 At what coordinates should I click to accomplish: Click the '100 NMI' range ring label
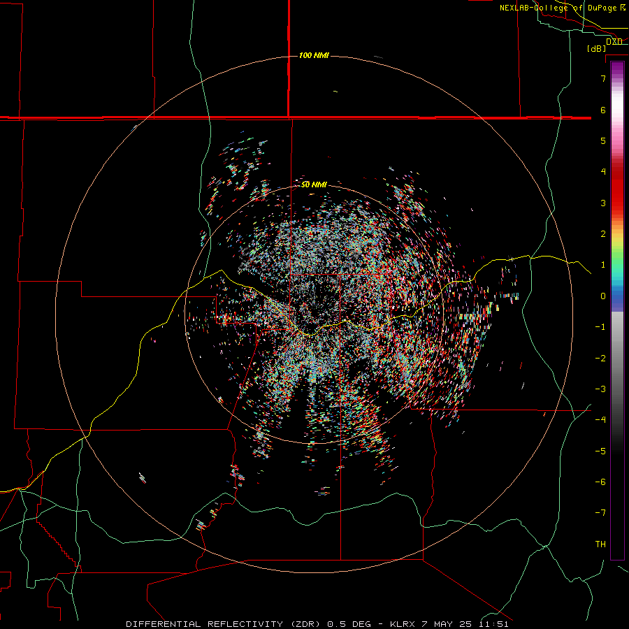point(314,55)
